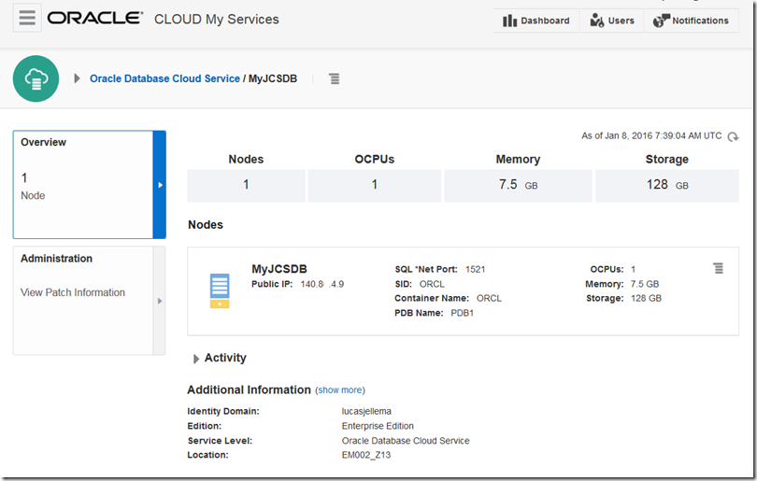
Task: Click the Oracle Database Cloud Service link
Action: pyautogui.click(x=164, y=79)
